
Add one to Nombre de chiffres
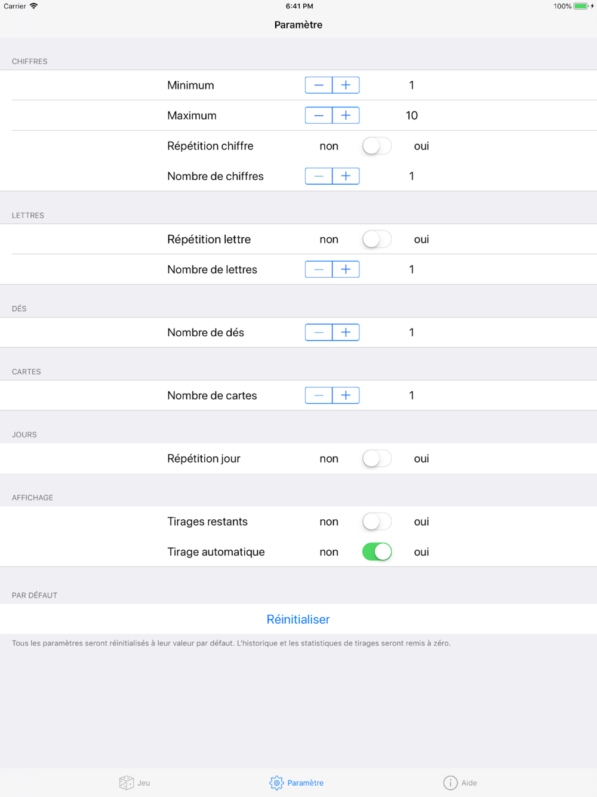346,176
